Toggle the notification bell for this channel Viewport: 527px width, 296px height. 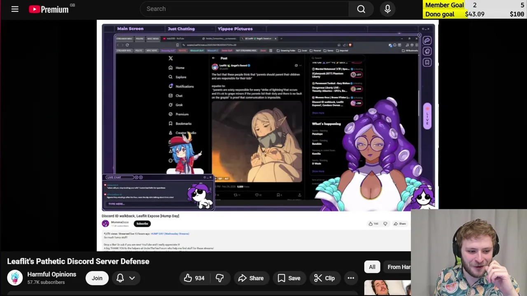click(x=120, y=278)
